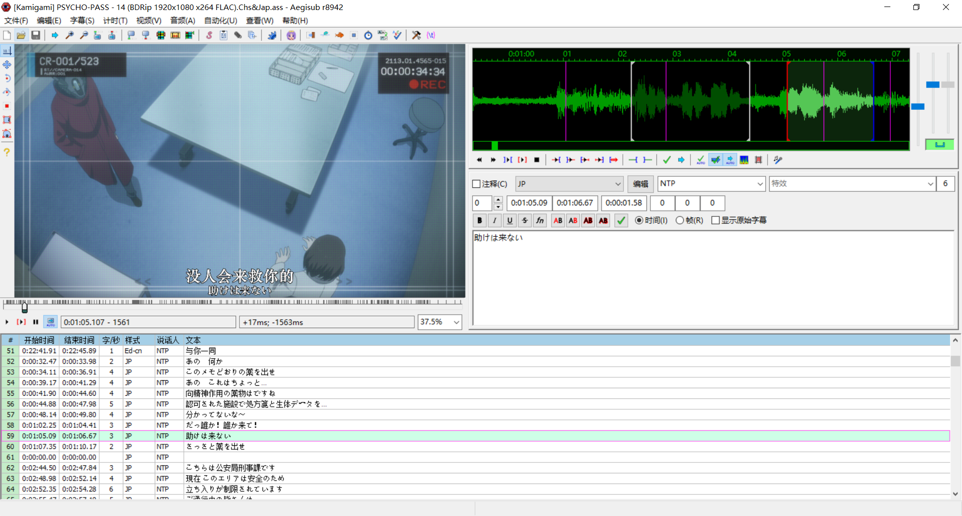Select subtitle row 60 さっさと薬を出せ
The image size is (962, 516).
[475, 446]
